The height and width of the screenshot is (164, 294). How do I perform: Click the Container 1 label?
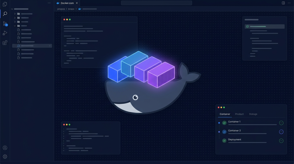coord(234,122)
